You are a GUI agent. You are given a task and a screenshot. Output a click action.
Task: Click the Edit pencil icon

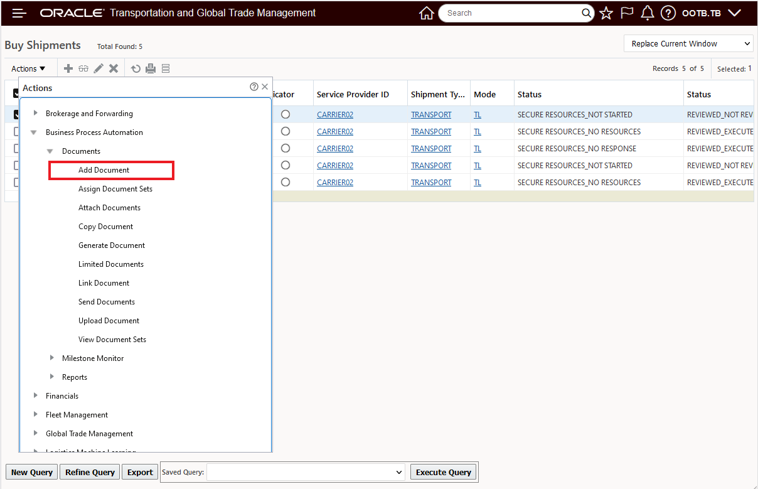click(x=99, y=68)
